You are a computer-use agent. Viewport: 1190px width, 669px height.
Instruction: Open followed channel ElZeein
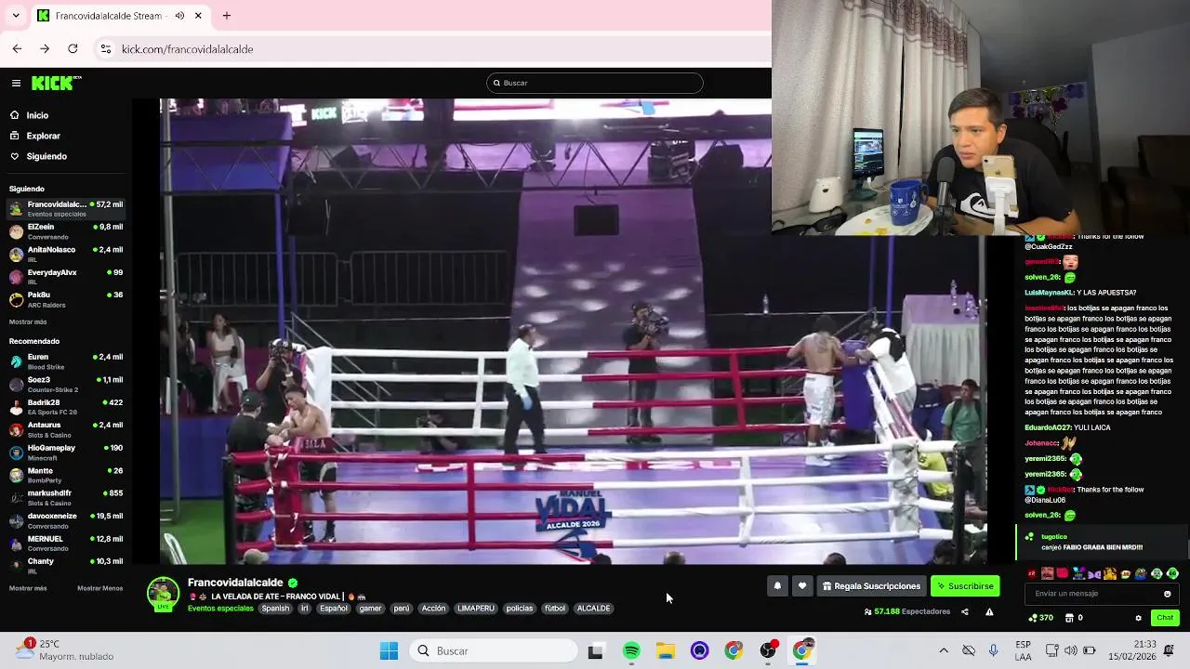pyautogui.click(x=65, y=231)
